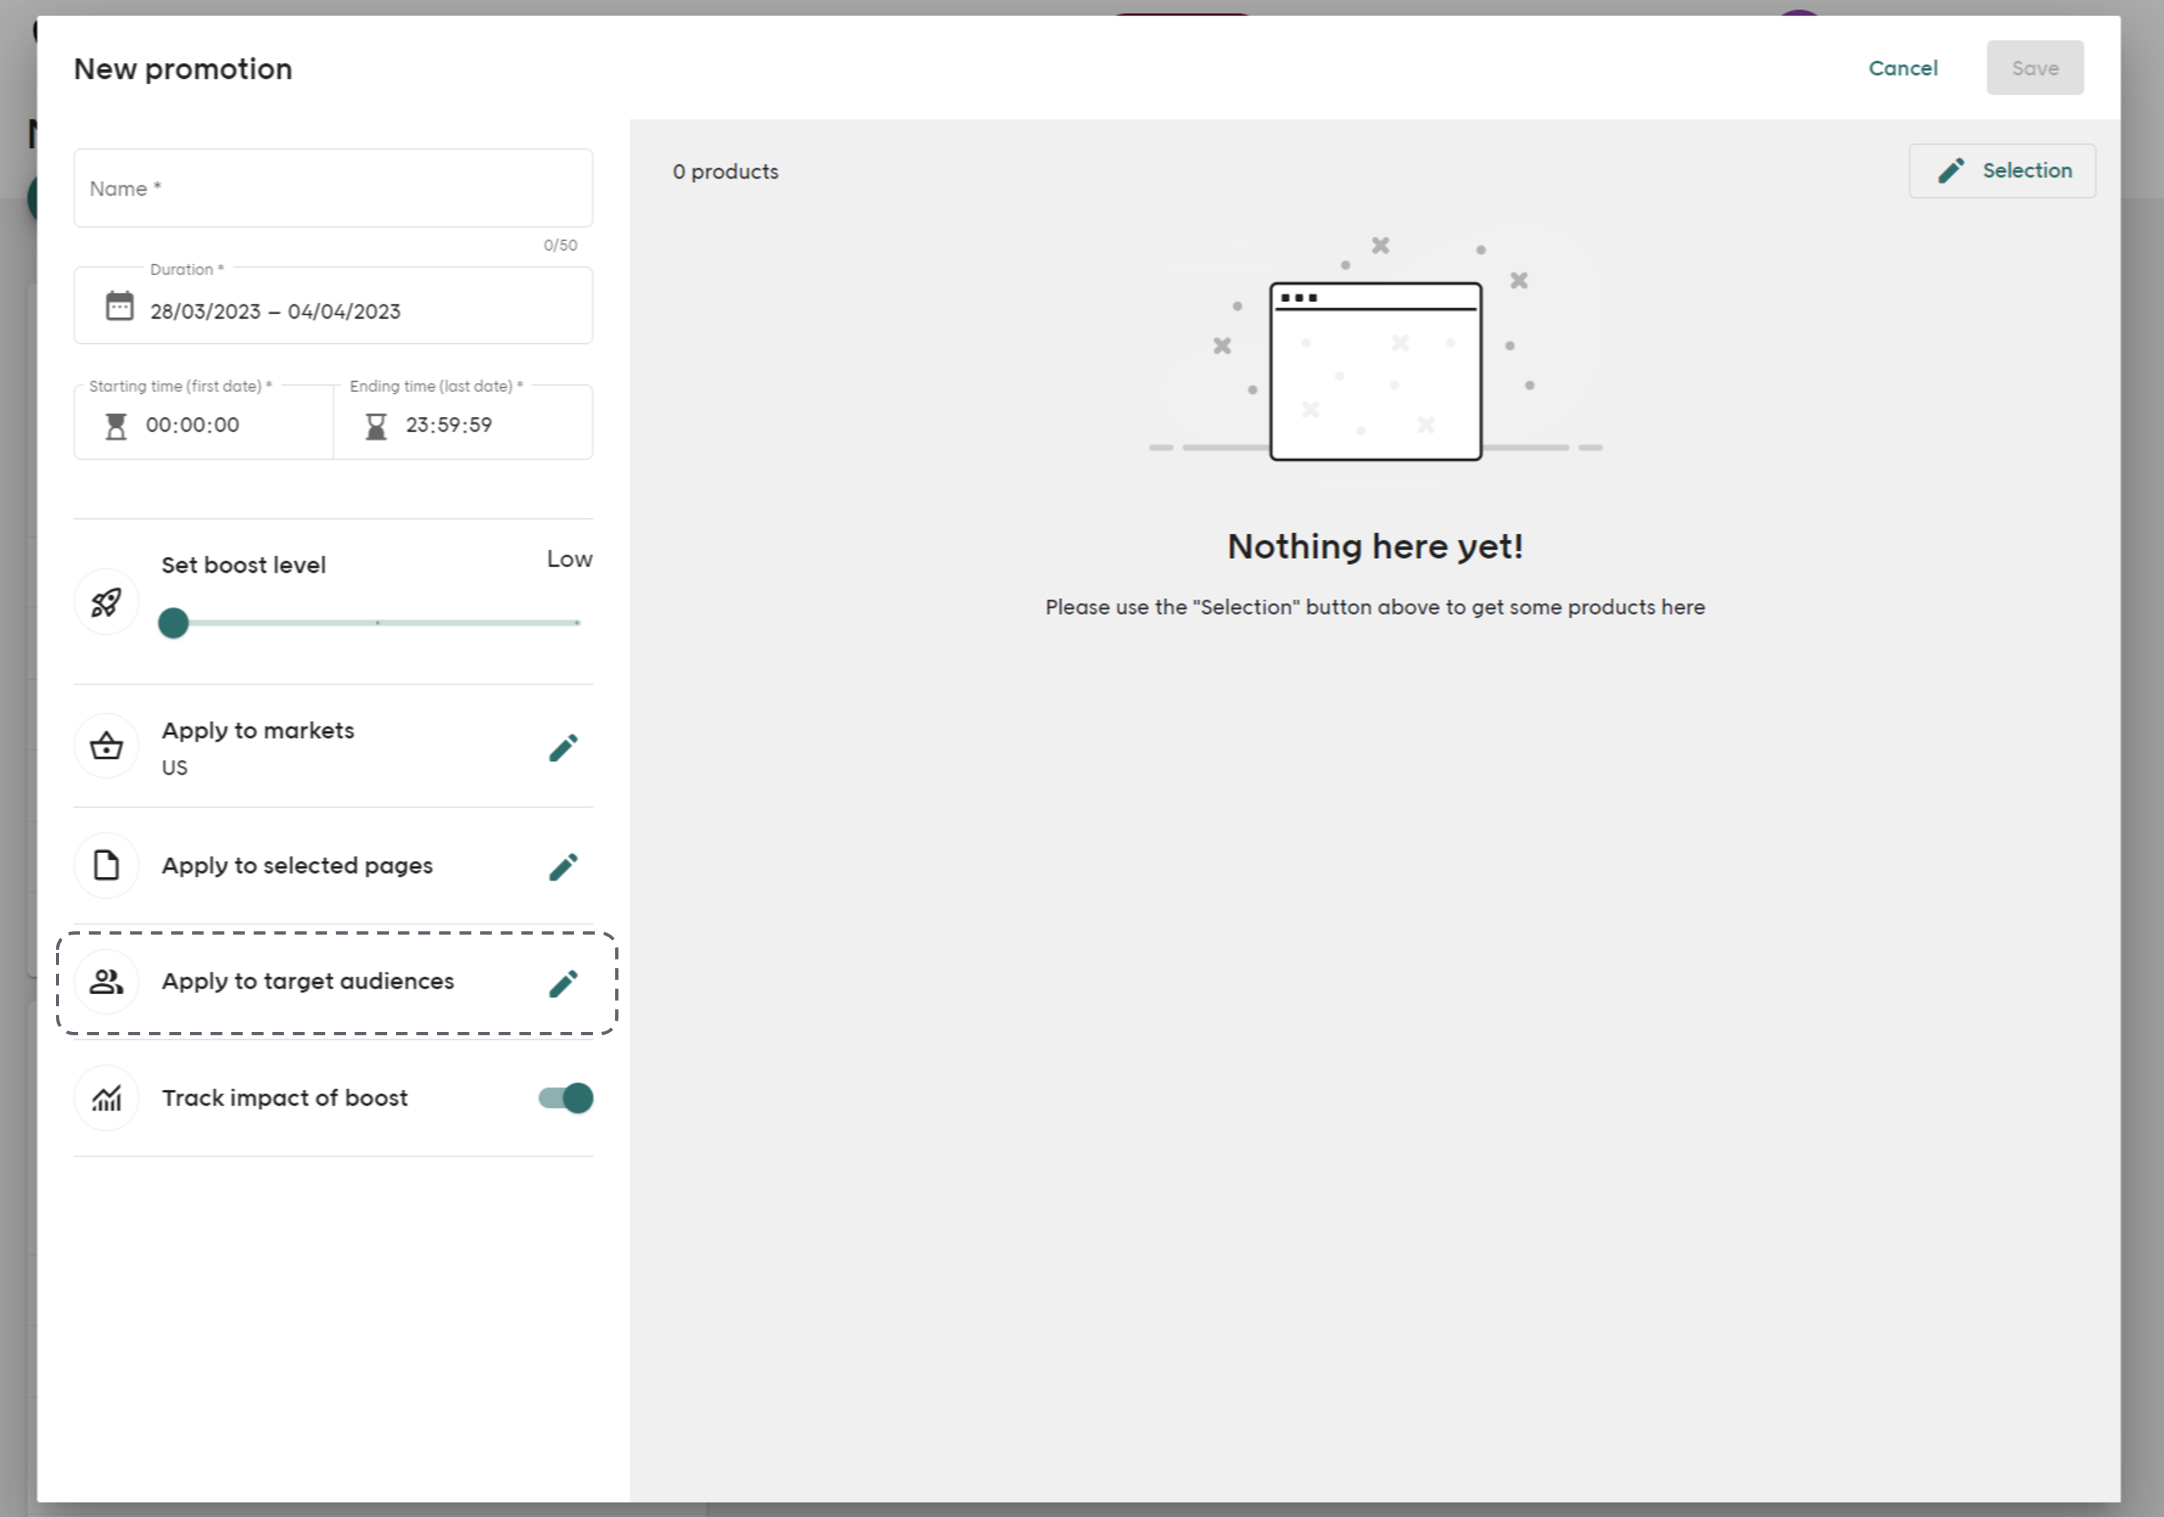This screenshot has width=2164, height=1517.
Task: Edit markets with the pencil icon
Action: pos(563,748)
